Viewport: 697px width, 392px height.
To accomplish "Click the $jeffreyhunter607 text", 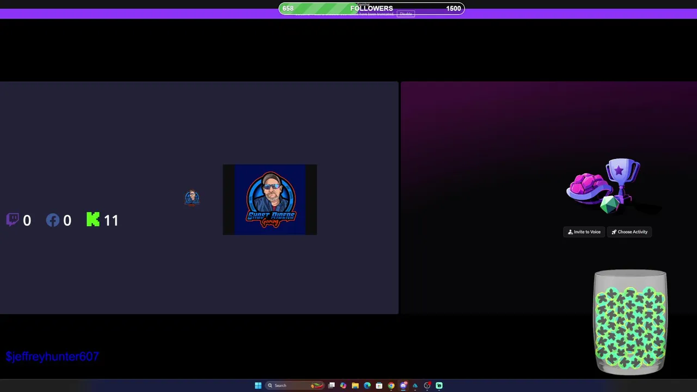I will (x=52, y=357).
